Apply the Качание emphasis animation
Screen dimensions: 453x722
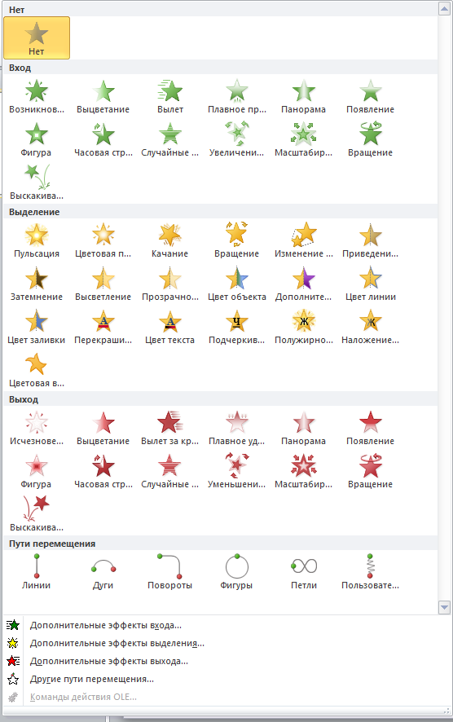pyautogui.click(x=169, y=241)
